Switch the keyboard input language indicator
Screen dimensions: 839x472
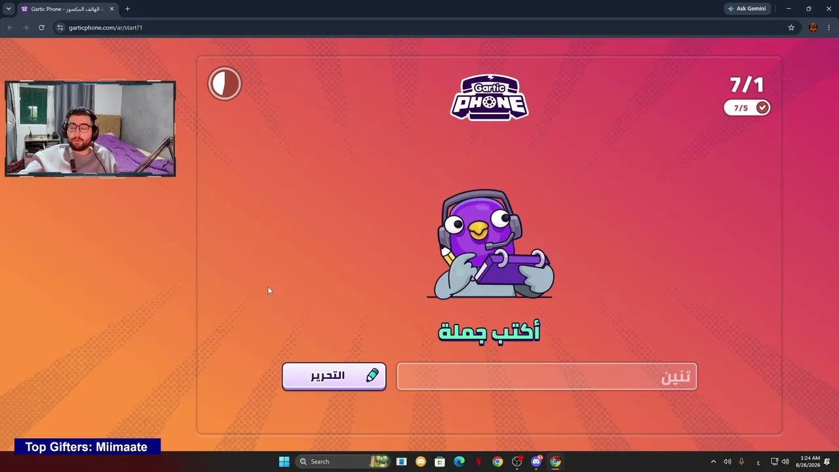[x=758, y=462]
